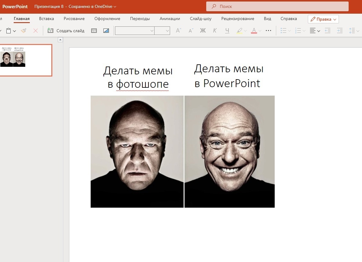Click the slide layout icon
The height and width of the screenshot is (262, 362).
pyautogui.click(x=94, y=31)
